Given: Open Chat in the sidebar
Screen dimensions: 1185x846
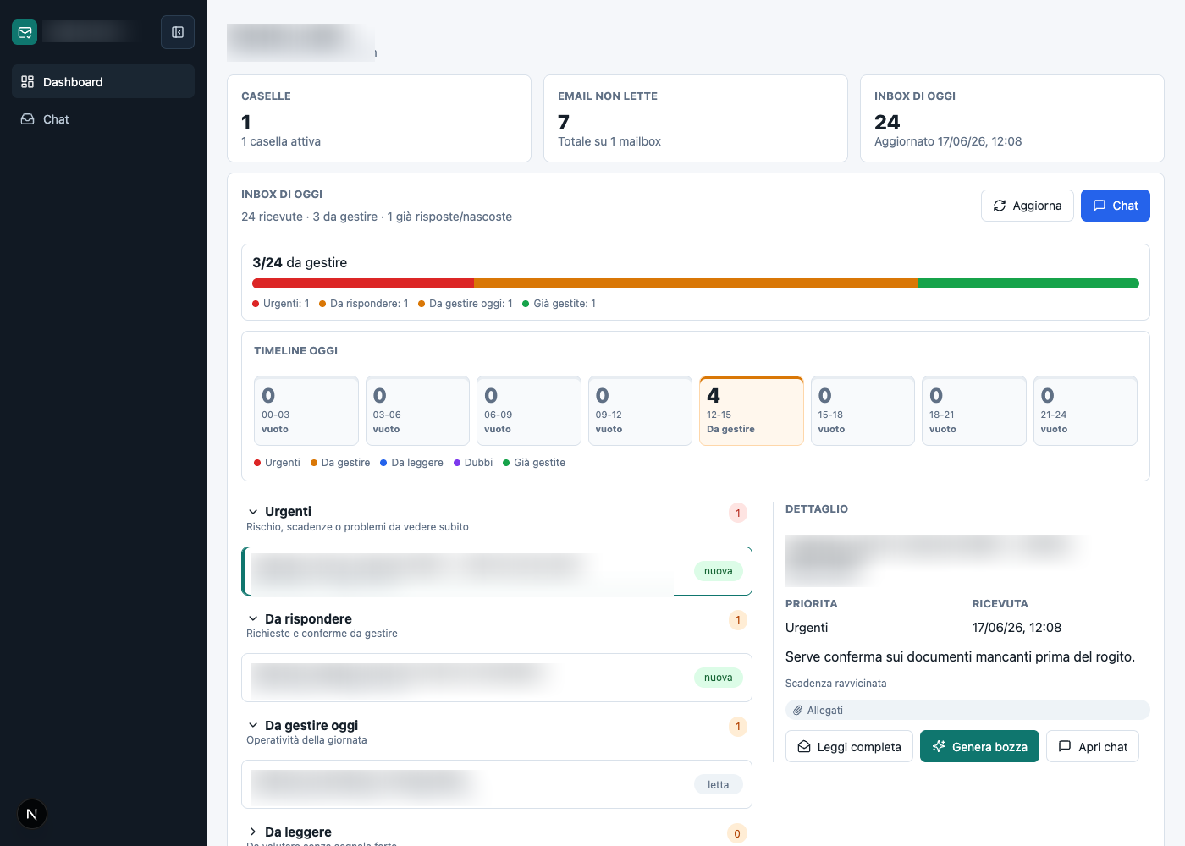Looking at the screenshot, I should tap(103, 119).
